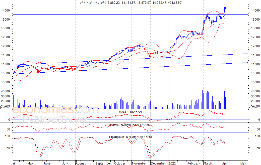Click the August label on time axis

pos(81,163)
